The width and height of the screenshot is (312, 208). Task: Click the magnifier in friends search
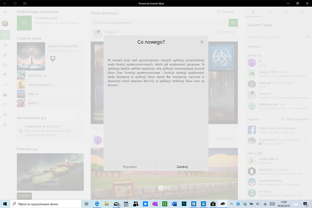307,37
